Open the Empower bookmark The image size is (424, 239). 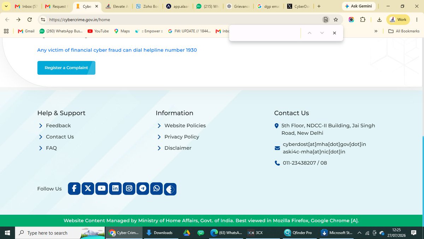(x=149, y=31)
